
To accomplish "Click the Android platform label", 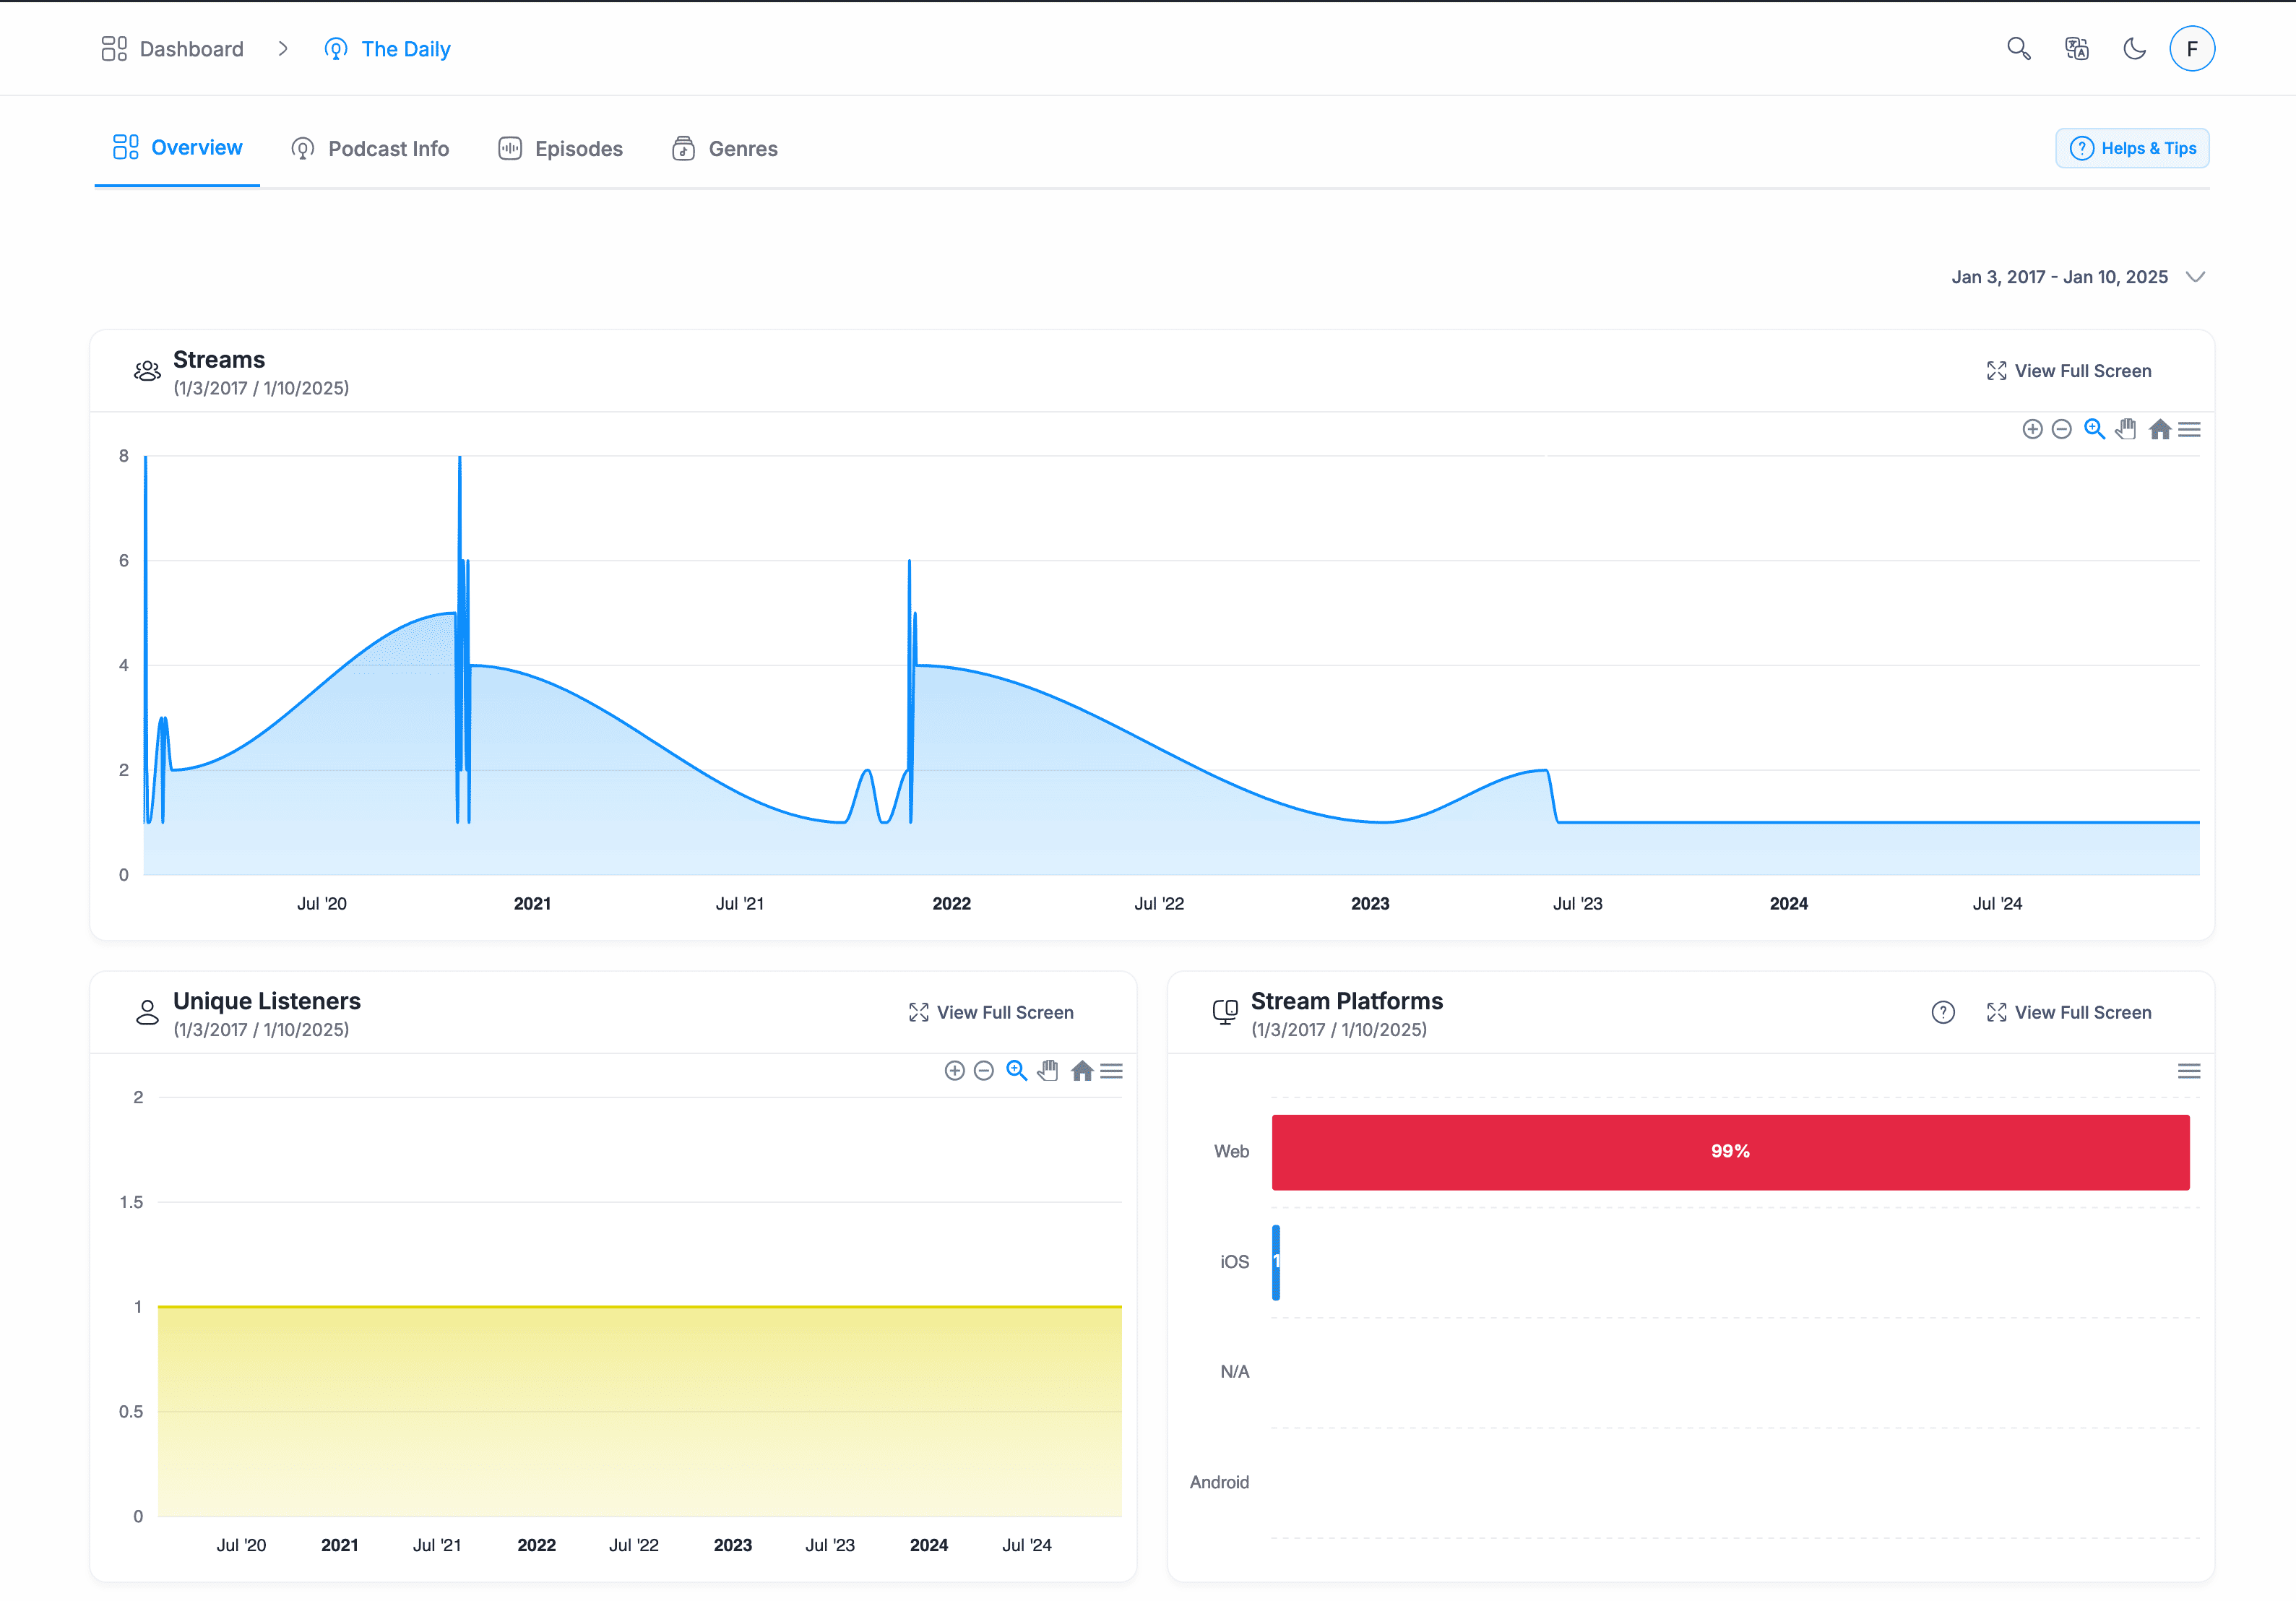I will click(x=1219, y=1482).
